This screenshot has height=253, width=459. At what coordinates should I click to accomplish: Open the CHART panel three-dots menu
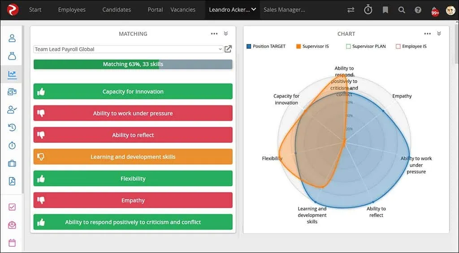pos(427,34)
